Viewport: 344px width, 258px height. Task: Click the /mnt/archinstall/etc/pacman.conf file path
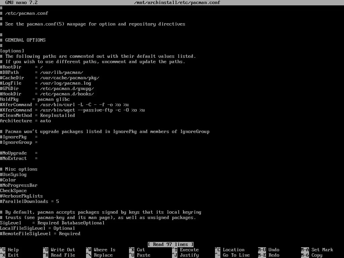click(x=177, y=3)
